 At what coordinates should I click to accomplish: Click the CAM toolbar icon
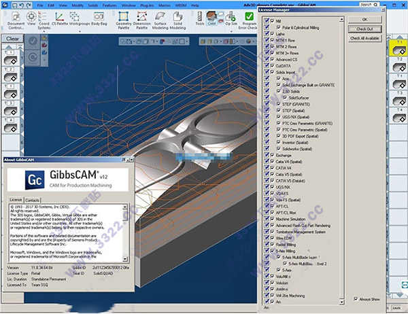pyautogui.click(x=212, y=18)
